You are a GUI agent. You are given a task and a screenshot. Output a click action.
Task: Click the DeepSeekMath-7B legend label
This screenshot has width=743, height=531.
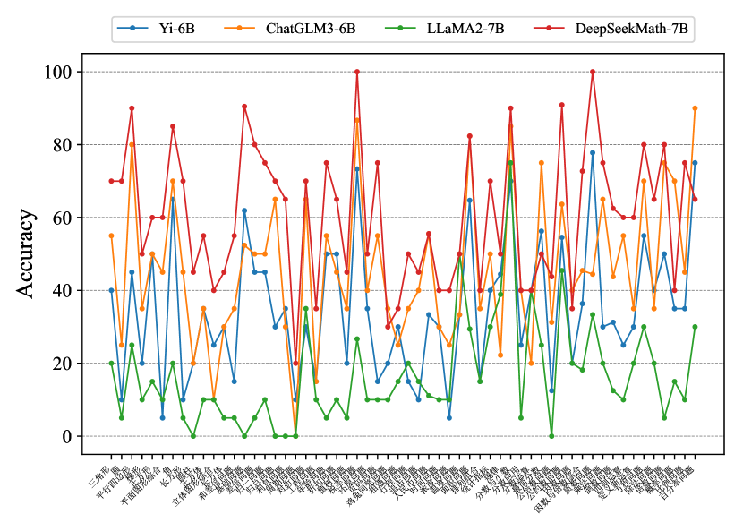632,29
